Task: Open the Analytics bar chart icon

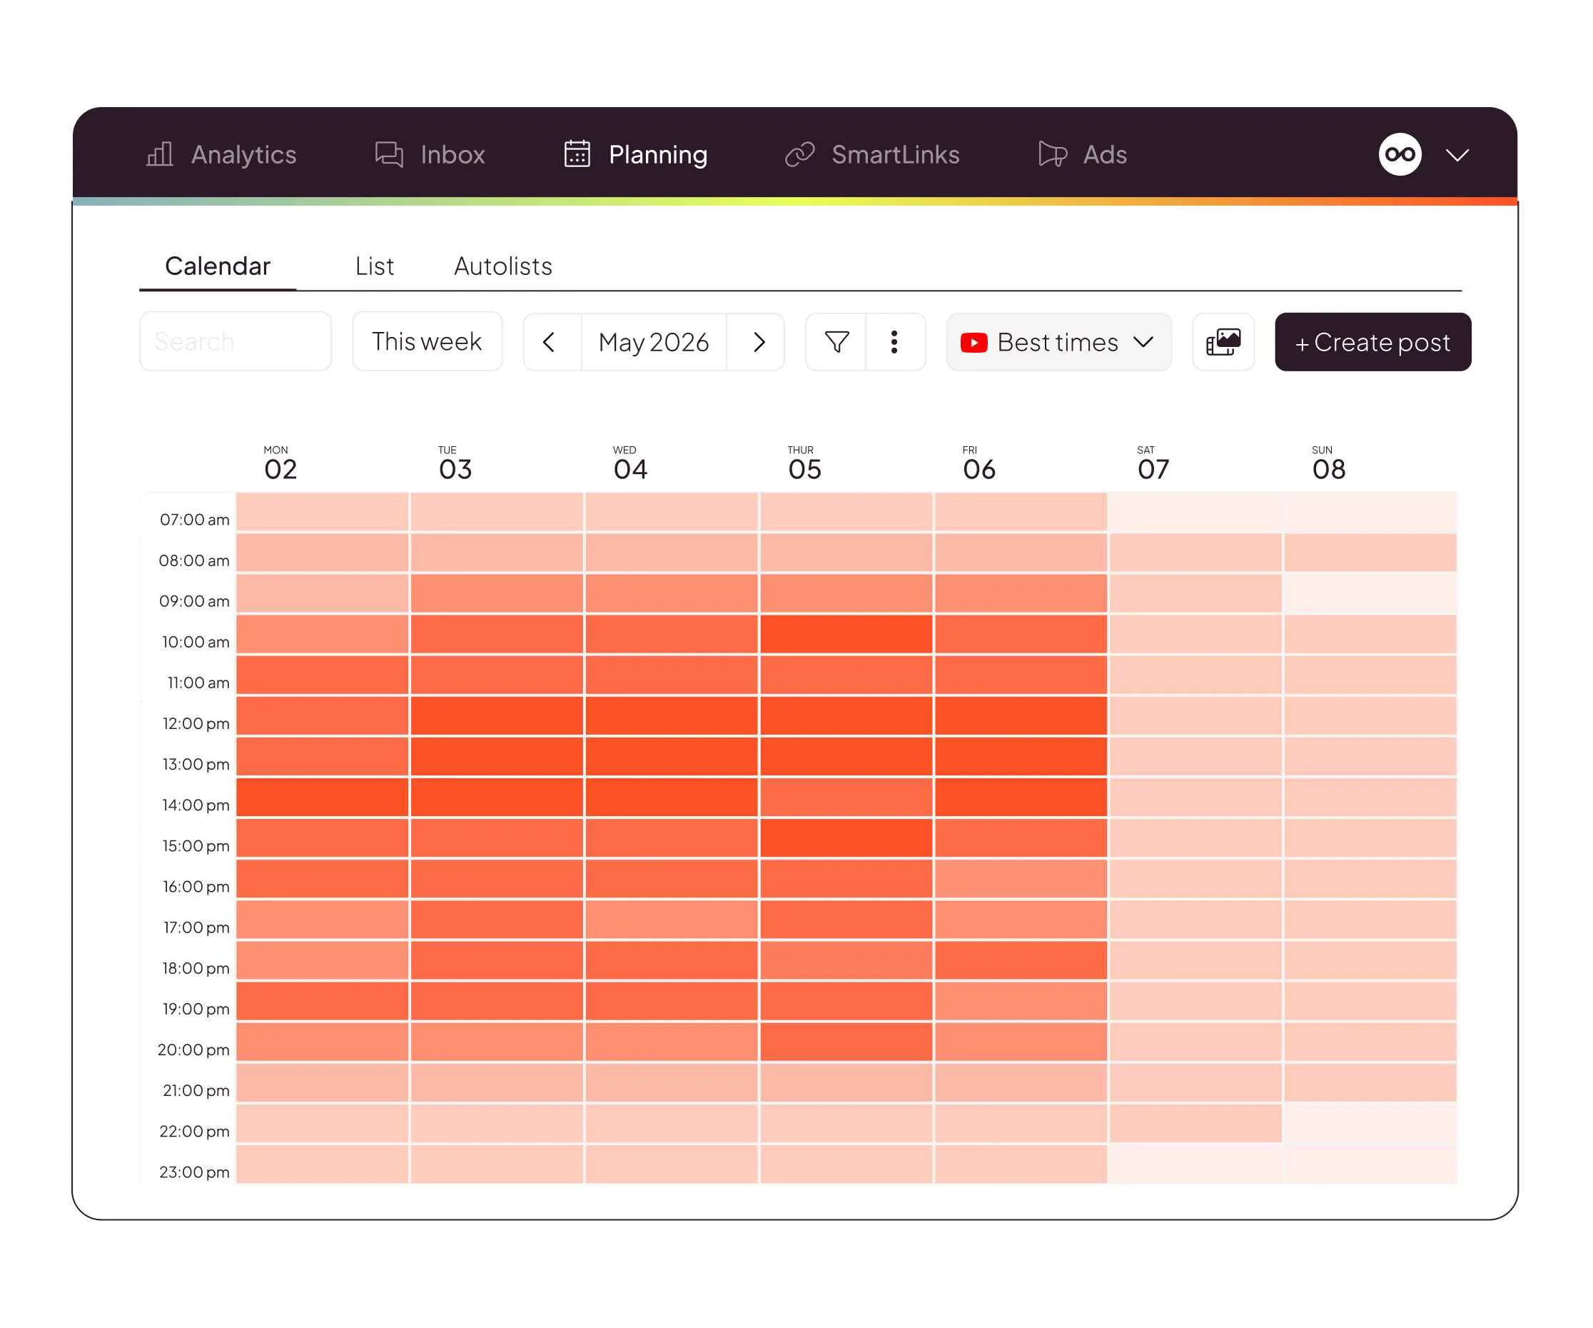Action: pos(159,154)
